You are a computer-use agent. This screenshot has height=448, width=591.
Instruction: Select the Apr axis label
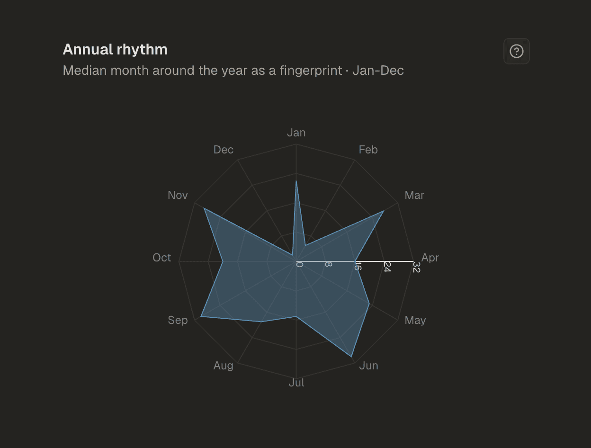[x=430, y=258]
